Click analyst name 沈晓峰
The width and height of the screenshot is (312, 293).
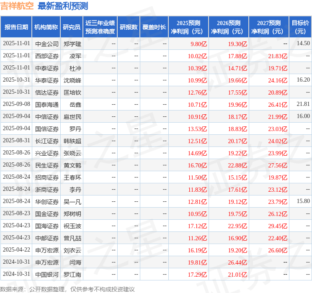pyautogui.click(x=72, y=80)
